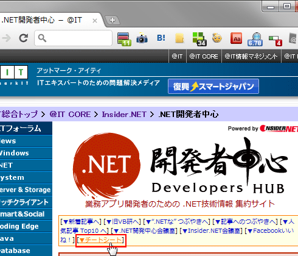This screenshot has height=256, width=298.
Task: Open System in the sidebar menu
Action: tap(26, 177)
